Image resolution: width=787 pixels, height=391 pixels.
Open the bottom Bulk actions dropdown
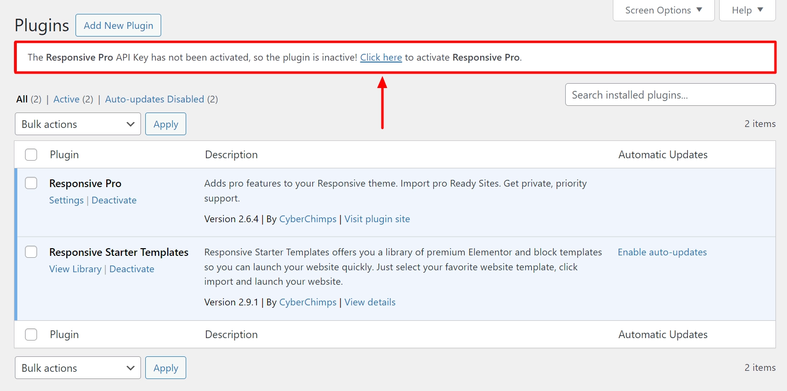(78, 368)
